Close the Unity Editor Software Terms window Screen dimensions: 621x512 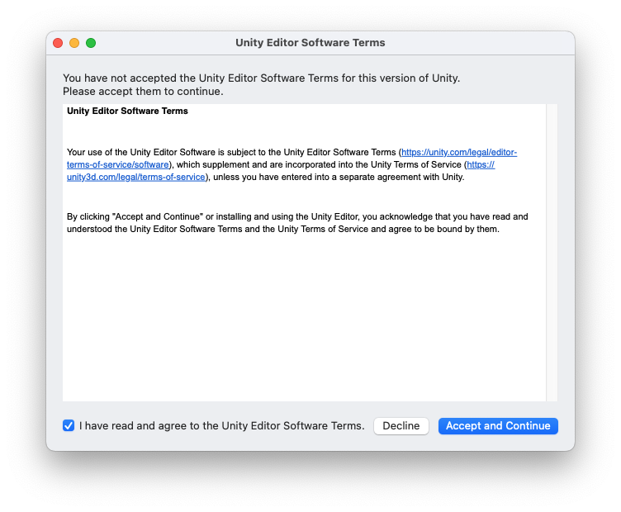[58, 43]
